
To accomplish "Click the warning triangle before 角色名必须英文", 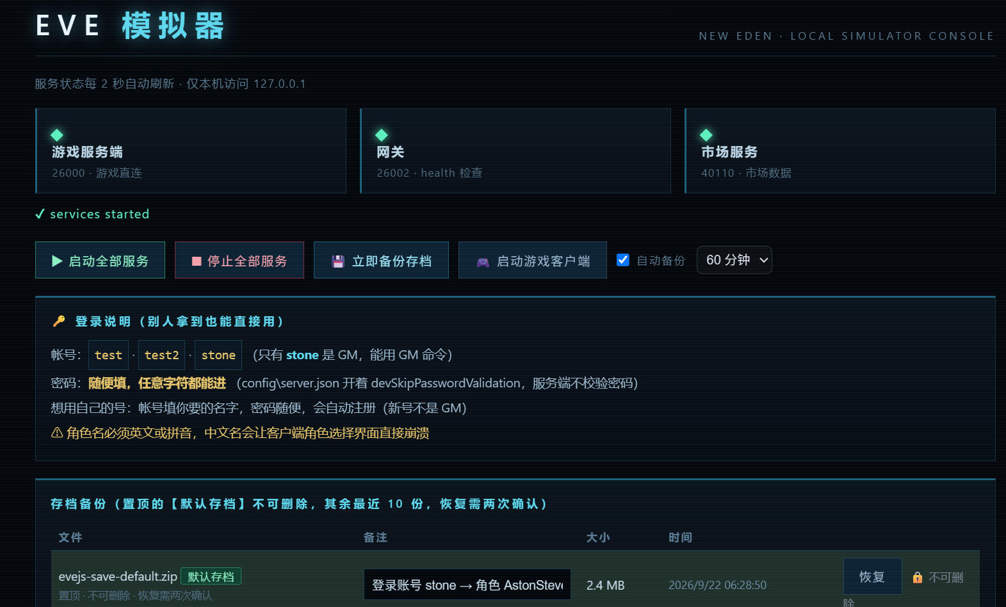I will click(x=56, y=433).
